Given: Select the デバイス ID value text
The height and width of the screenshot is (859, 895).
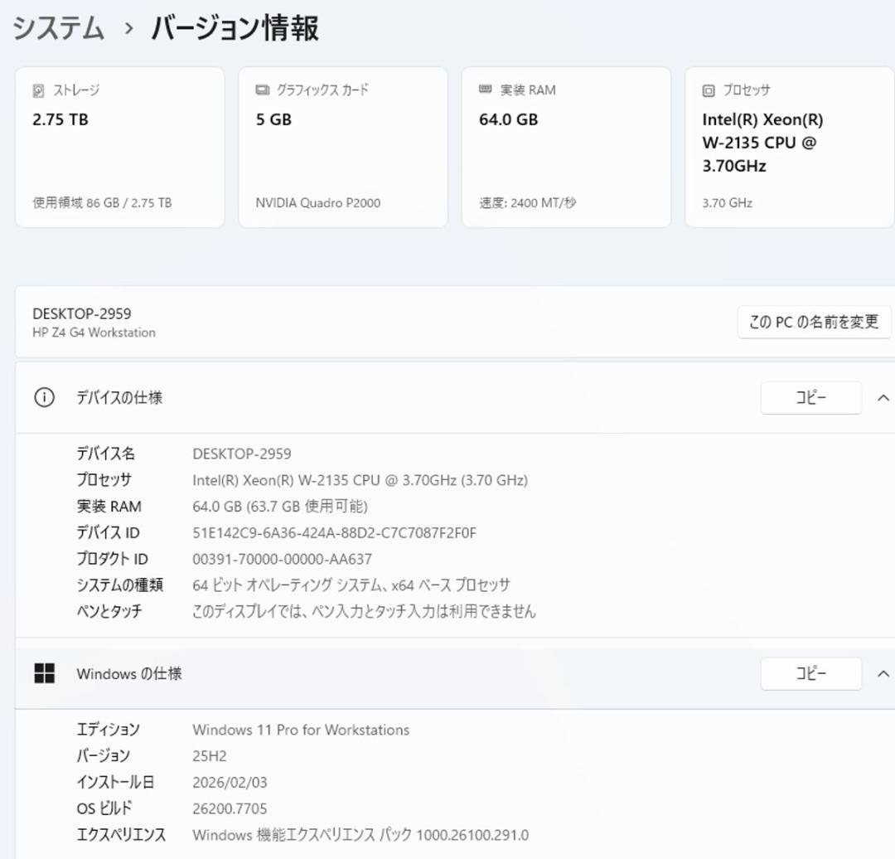Looking at the screenshot, I should (333, 533).
